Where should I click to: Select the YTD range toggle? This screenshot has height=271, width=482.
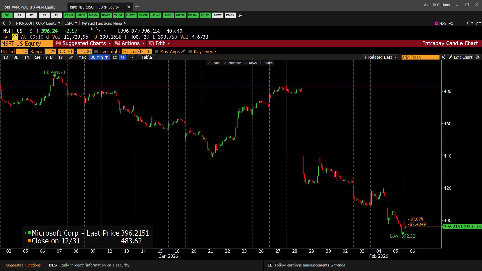tap(49, 57)
